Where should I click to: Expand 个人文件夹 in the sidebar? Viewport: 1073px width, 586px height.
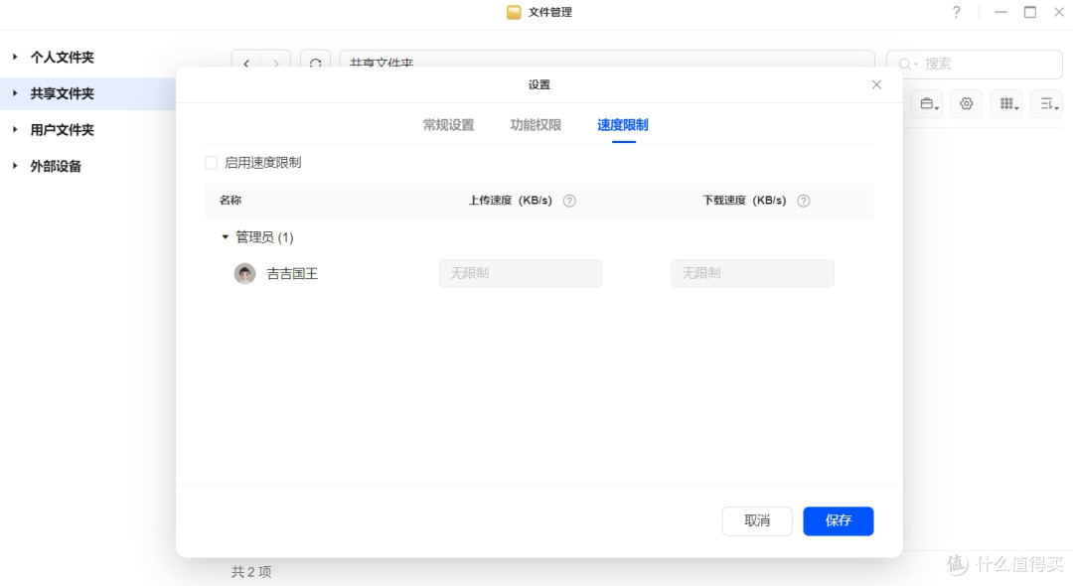(15, 58)
